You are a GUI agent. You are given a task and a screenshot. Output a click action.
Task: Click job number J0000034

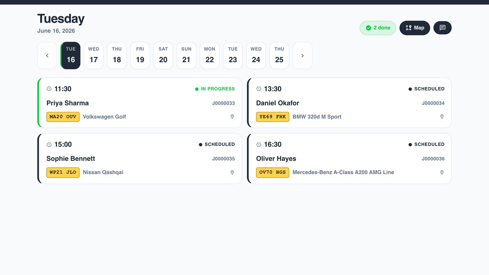coord(433,103)
